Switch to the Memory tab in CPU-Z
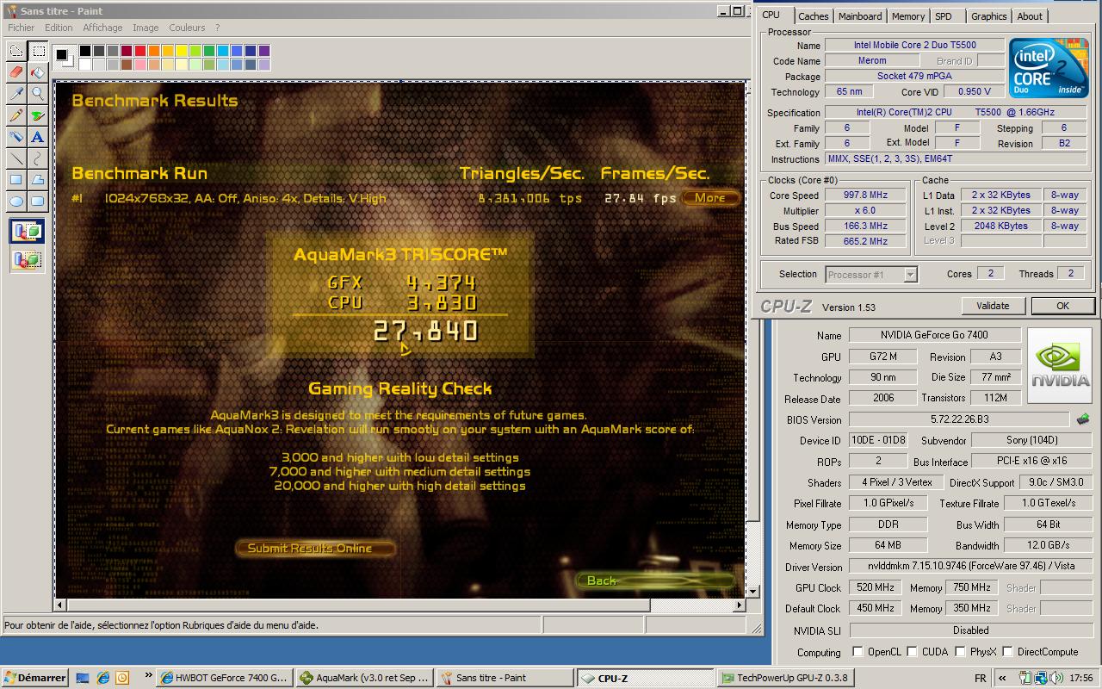Image resolution: width=1102 pixels, height=689 pixels. 907,16
